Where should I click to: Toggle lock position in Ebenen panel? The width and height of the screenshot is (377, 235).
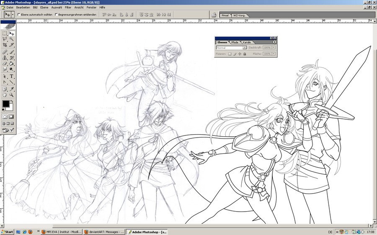[x=240, y=54]
